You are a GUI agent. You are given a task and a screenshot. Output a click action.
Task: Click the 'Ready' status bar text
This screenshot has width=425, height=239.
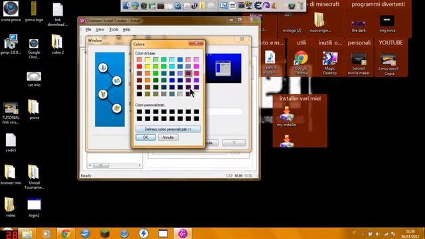coord(86,175)
